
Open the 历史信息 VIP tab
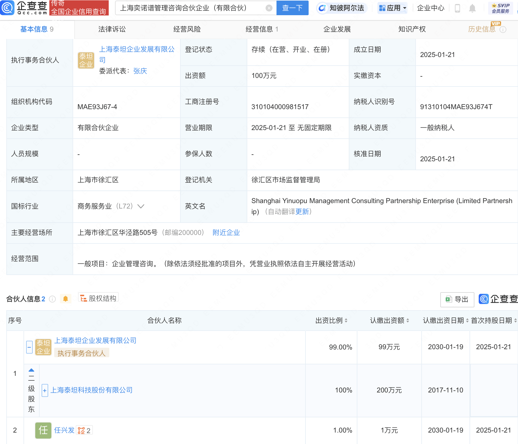point(482,29)
